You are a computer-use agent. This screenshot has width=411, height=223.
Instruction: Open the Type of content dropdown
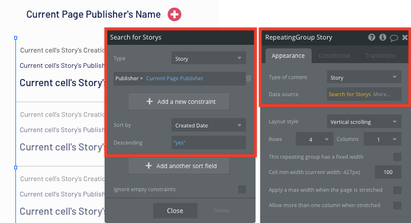[364, 77]
